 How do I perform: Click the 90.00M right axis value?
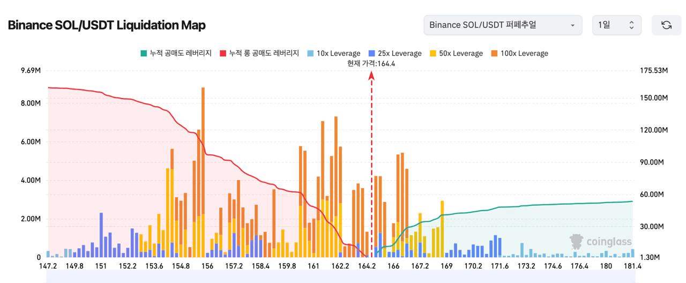tap(654, 162)
